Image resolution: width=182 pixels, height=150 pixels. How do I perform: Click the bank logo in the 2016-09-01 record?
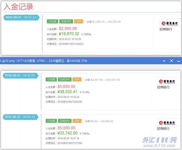pos(170,23)
